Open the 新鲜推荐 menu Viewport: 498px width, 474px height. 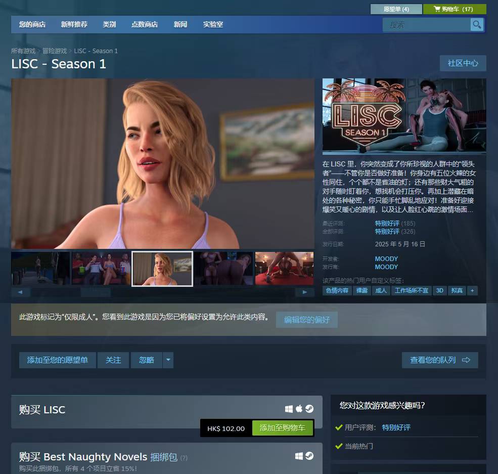74,24
